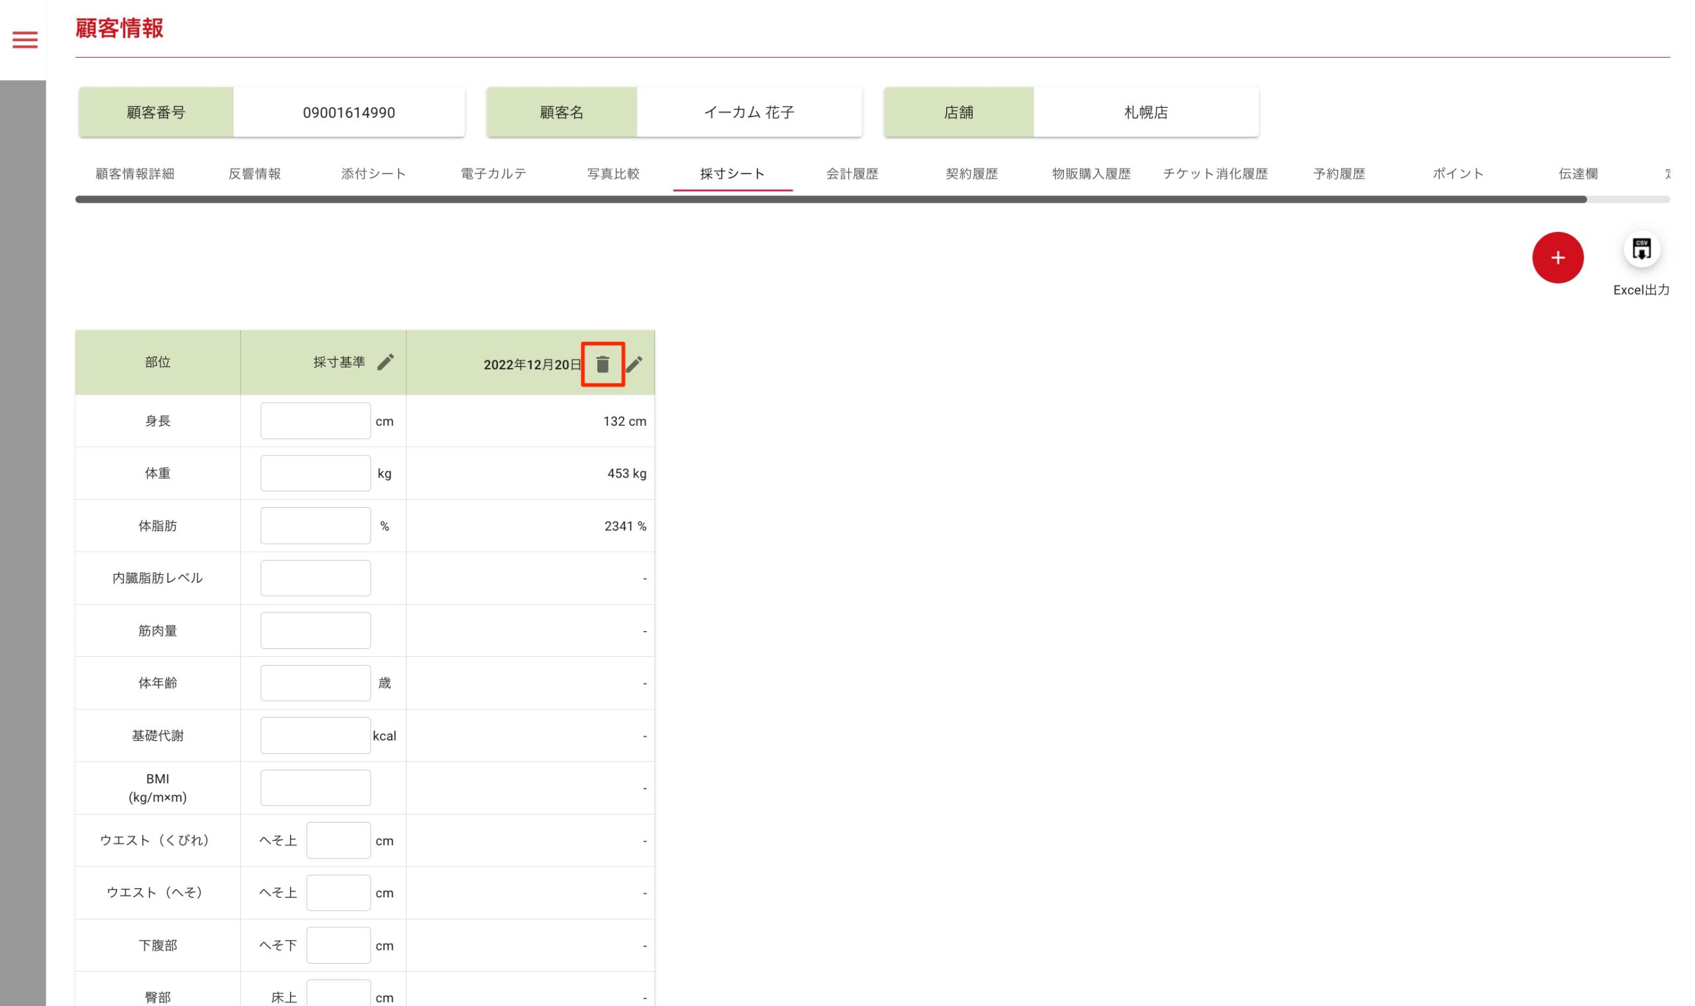Delete the 2022年12月20日 measurement record

coord(603,365)
